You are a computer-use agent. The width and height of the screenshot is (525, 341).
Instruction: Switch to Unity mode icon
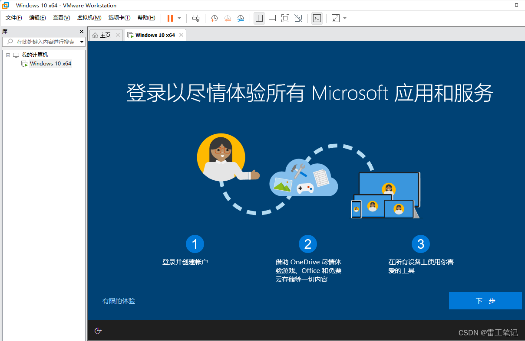(x=298, y=18)
